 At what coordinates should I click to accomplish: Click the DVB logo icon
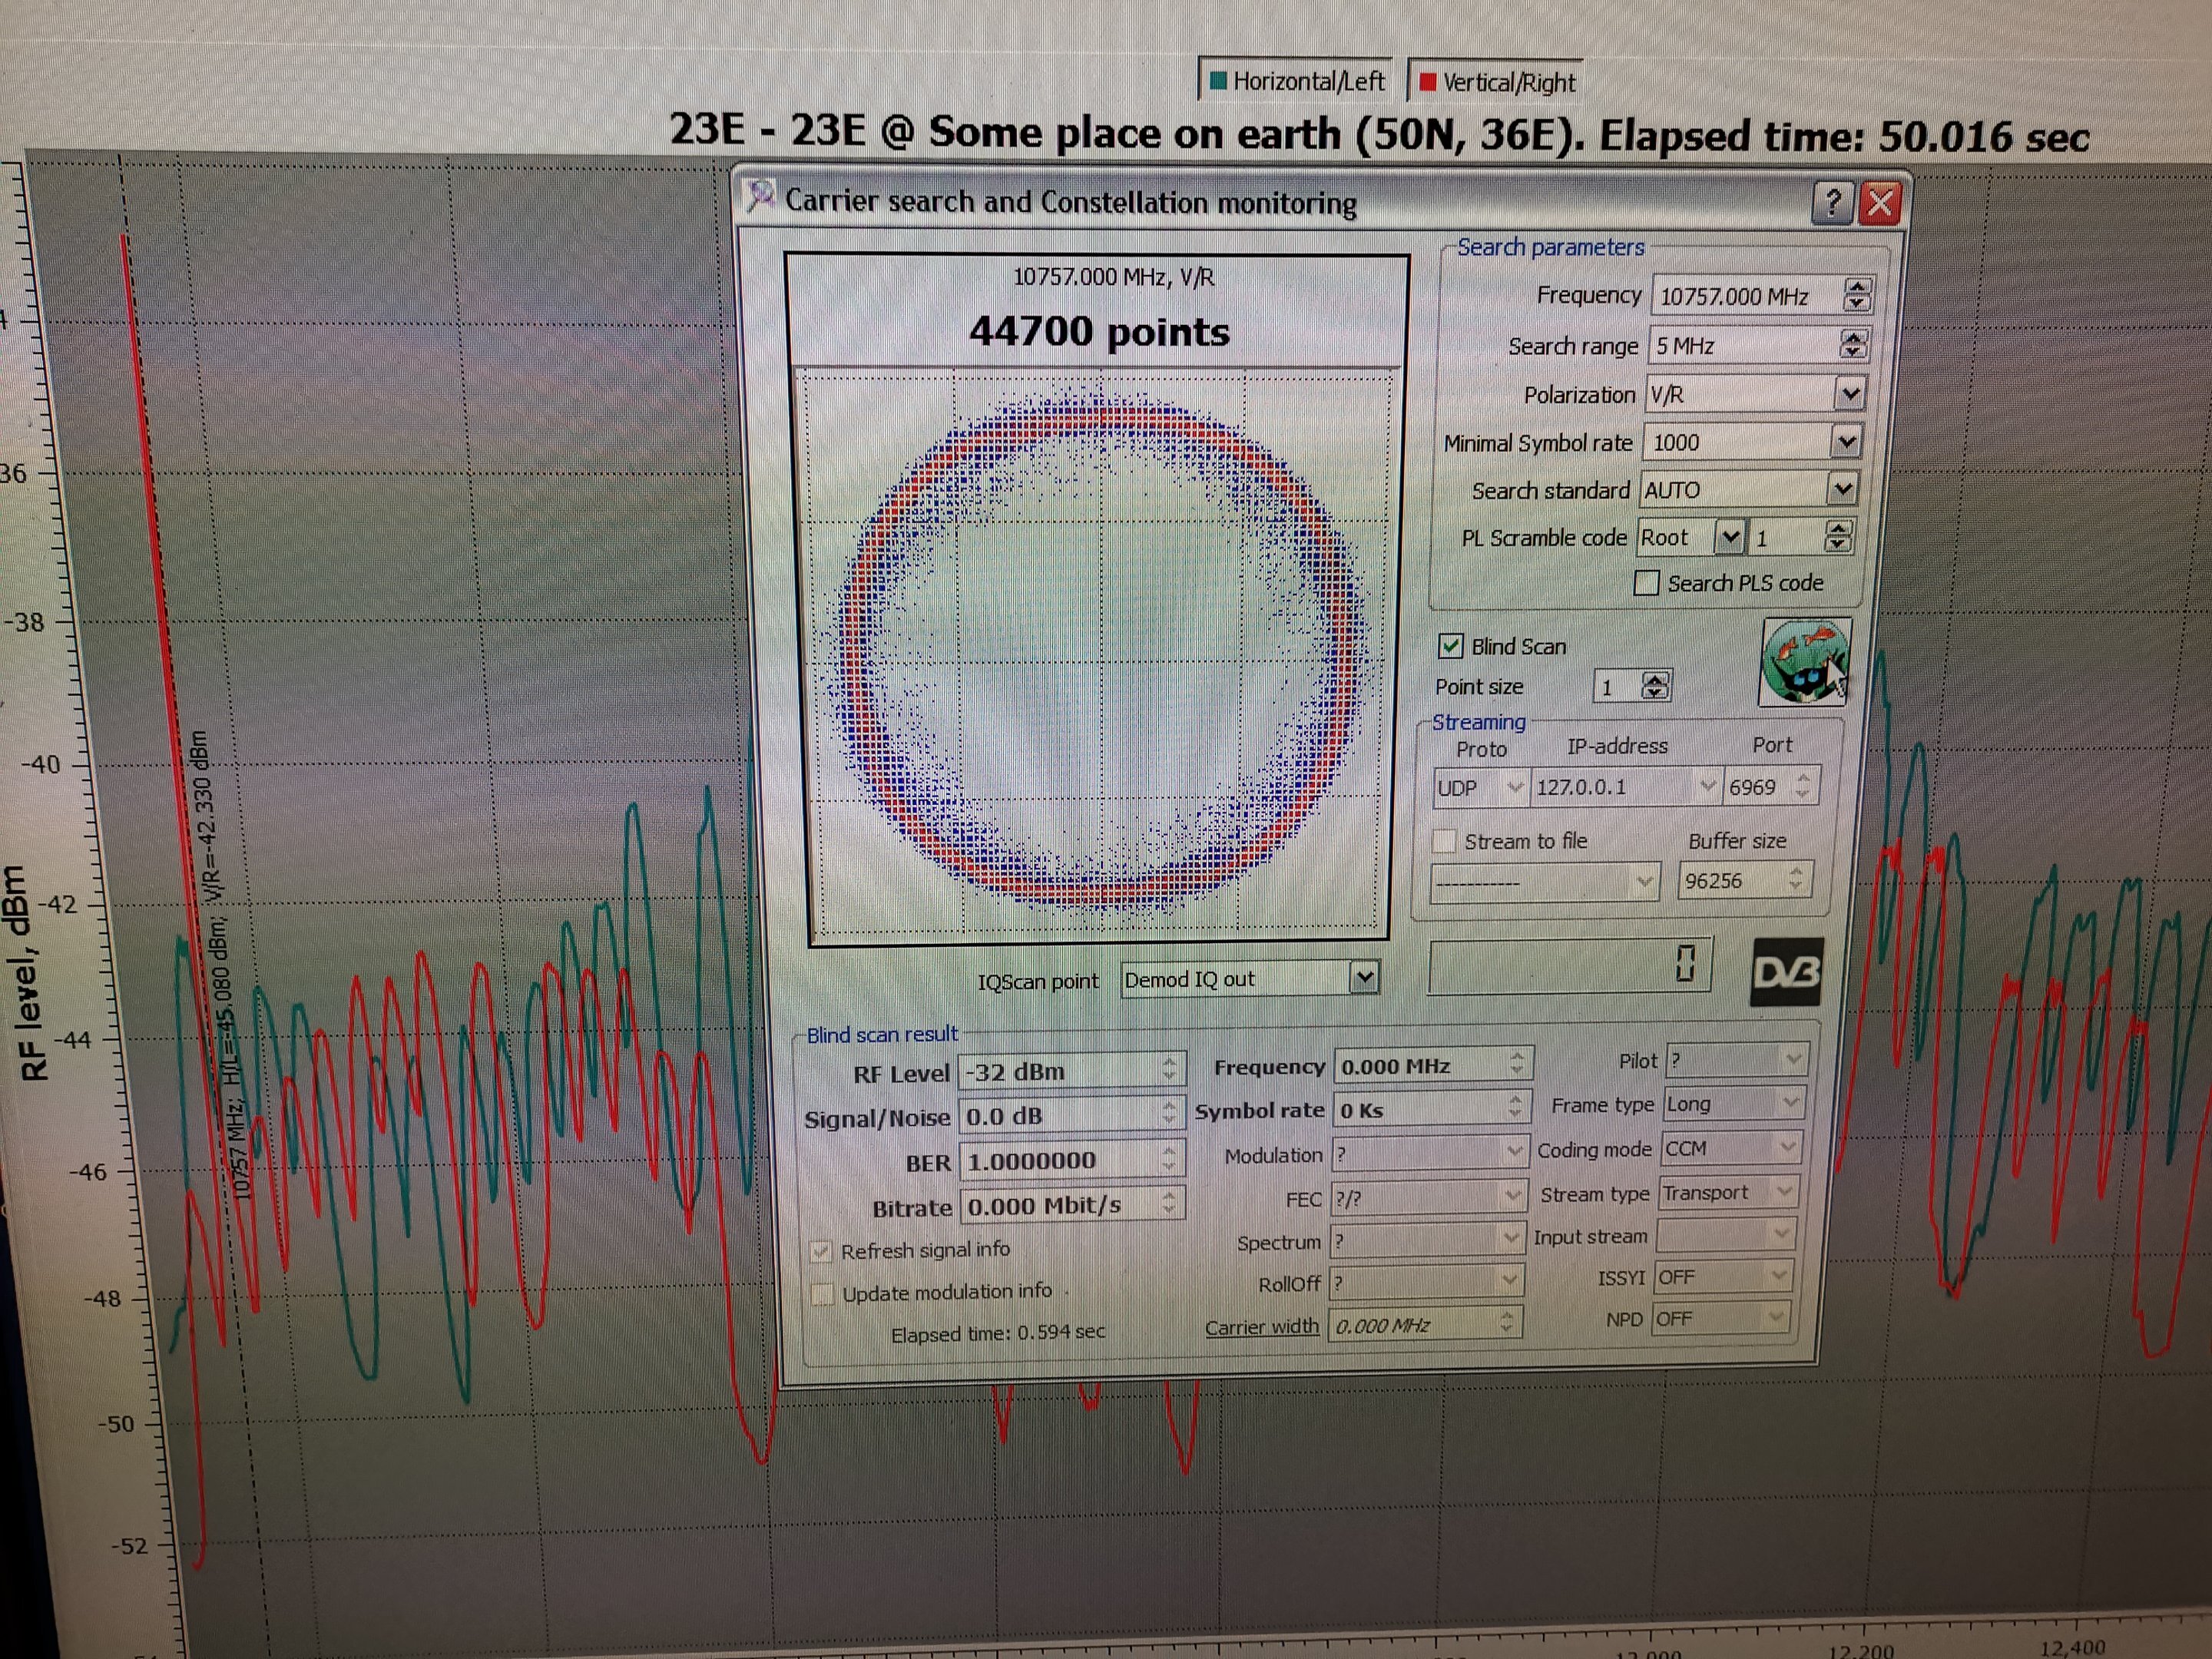coord(1786,971)
